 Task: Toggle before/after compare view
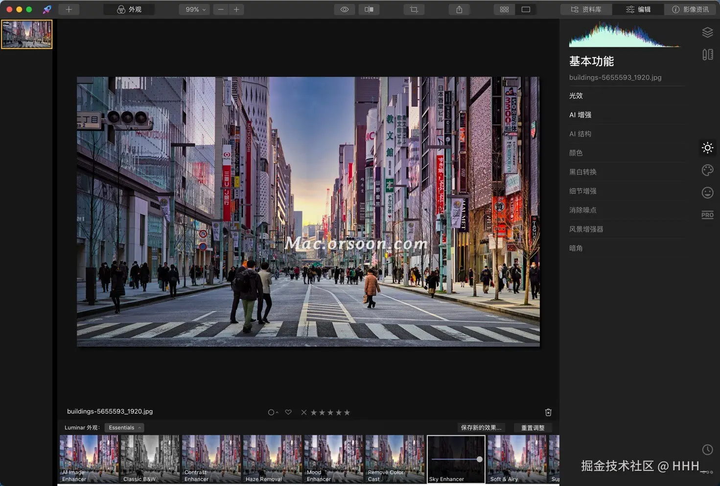(x=369, y=9)
